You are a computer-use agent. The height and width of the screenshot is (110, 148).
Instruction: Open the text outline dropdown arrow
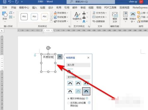click(x=87, y=17)
